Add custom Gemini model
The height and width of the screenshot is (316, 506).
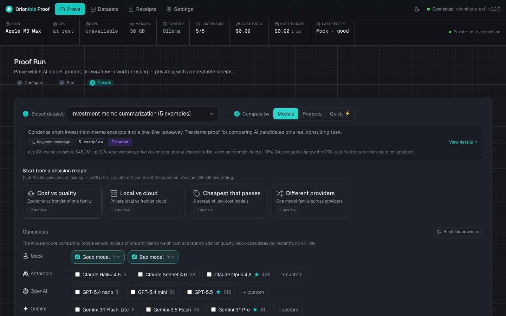coord(288,310)
